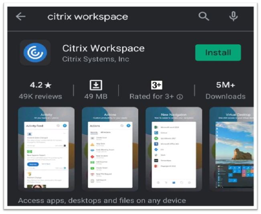Click the 3+ content rating badge
This screenshot has height=214, width=261.
156,85
